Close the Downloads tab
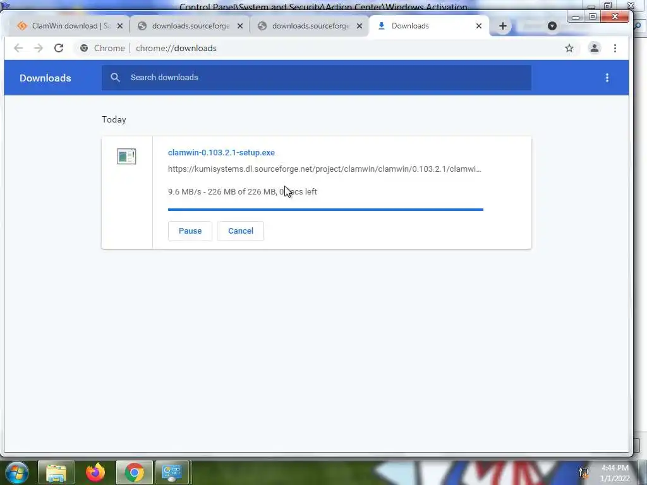This screenshot has width=647, height=485. pos(479,26)
